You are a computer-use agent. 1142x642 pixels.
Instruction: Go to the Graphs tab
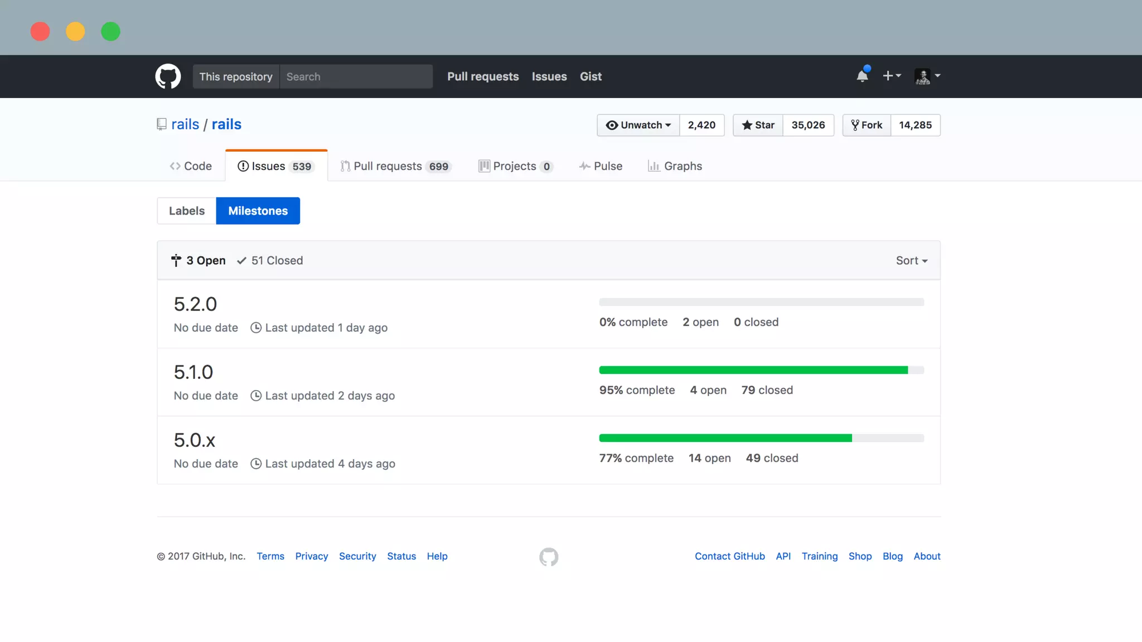coord(675,166)
